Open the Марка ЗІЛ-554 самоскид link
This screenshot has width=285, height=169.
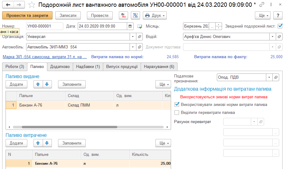45,57
